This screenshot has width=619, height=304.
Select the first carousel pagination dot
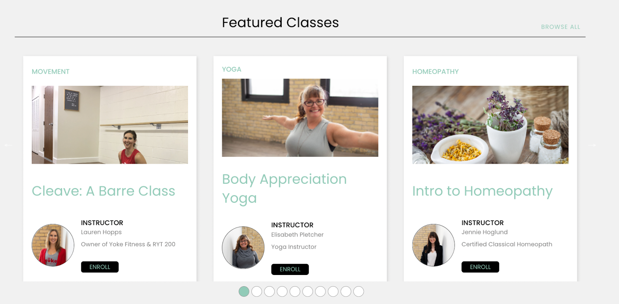tap(244, 292)
